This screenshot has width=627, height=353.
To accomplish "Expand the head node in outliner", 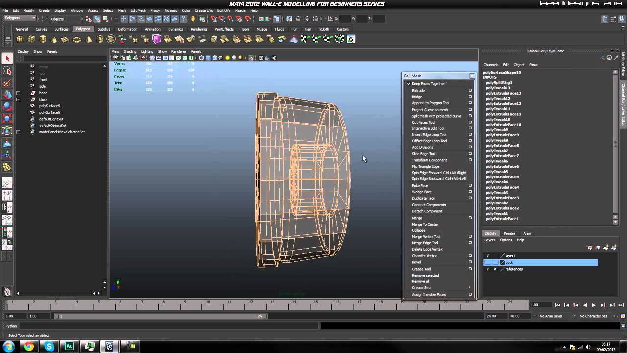I will [x=18, y=93].
